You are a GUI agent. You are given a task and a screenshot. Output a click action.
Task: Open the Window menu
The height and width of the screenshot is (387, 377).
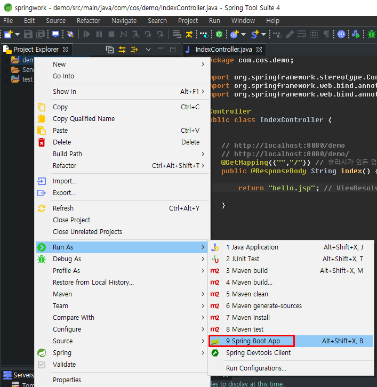(243, 21)
